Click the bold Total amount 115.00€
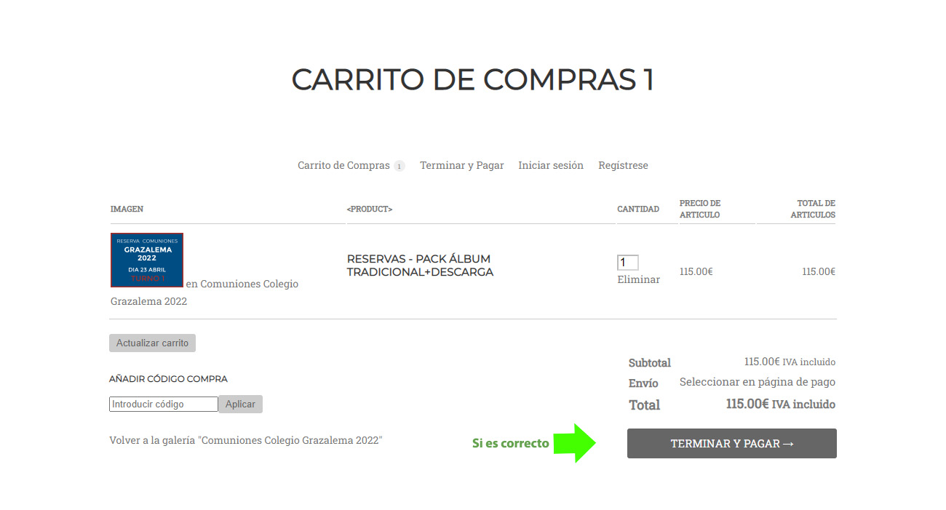Viewport: 946px width, 510px height. tap(747, 404)
